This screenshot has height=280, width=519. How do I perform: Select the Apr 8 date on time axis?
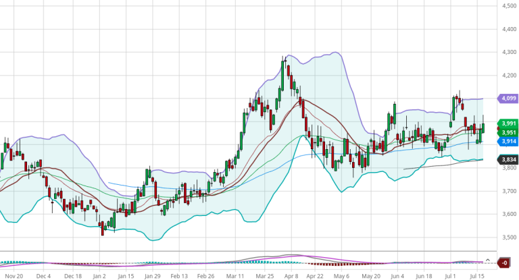coord(291,276)
